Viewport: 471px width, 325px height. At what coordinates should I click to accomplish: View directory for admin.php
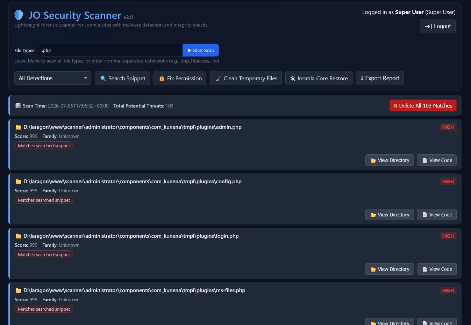point(390,160)
